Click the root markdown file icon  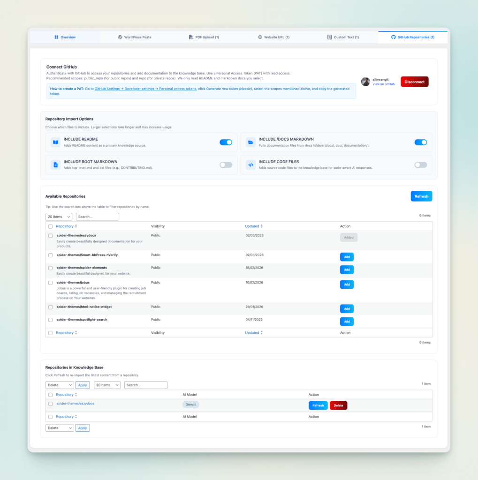tap(55, 165)
